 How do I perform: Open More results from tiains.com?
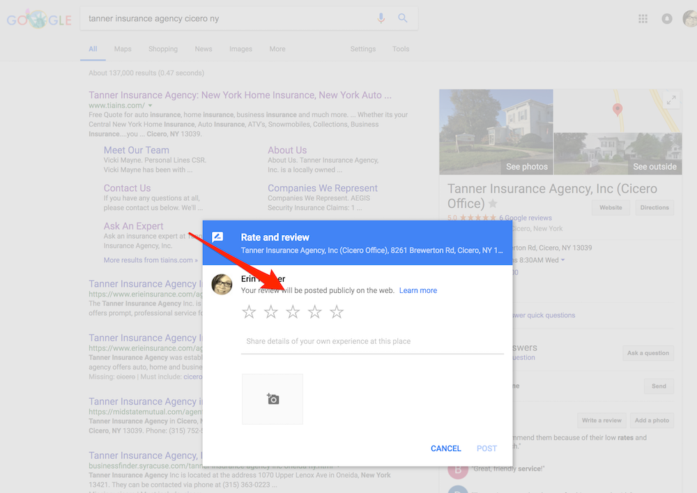pyautogui.click(x=151, y=260)
